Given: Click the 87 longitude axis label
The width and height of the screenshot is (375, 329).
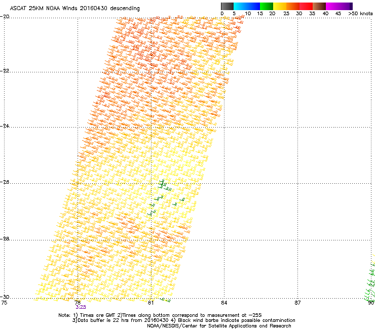Looking at the screenshot, I should pyautogui.click(x=297, y=303).
